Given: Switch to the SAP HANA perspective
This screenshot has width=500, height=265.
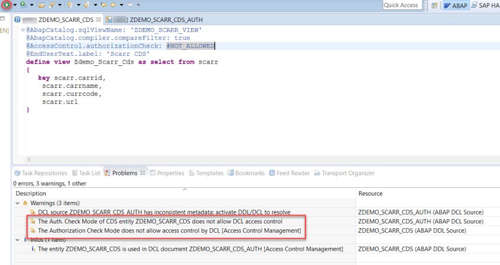Looking at the screenshot, I should tap(485, 5).
